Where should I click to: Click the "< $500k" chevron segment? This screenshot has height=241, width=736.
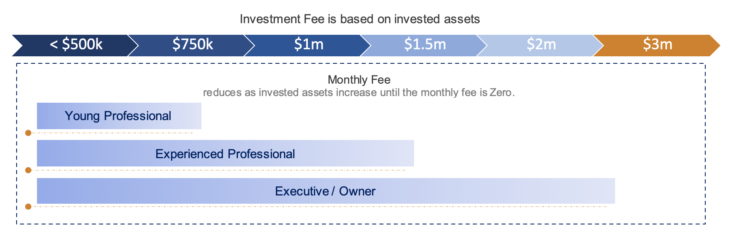76,45
